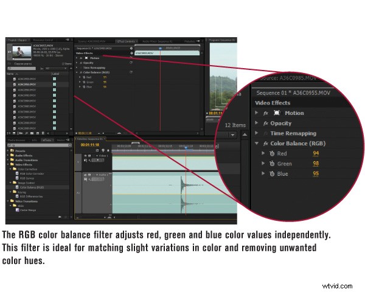The height and width of the screenshot is (292, 365).
Task: Reset Color Balance (RGB) in original Effect Controls
Action: point(131,72)
